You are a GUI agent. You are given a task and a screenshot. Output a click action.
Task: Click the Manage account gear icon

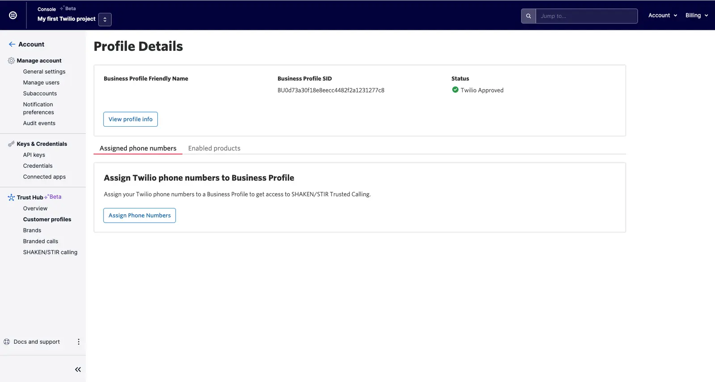click(11, 61)
